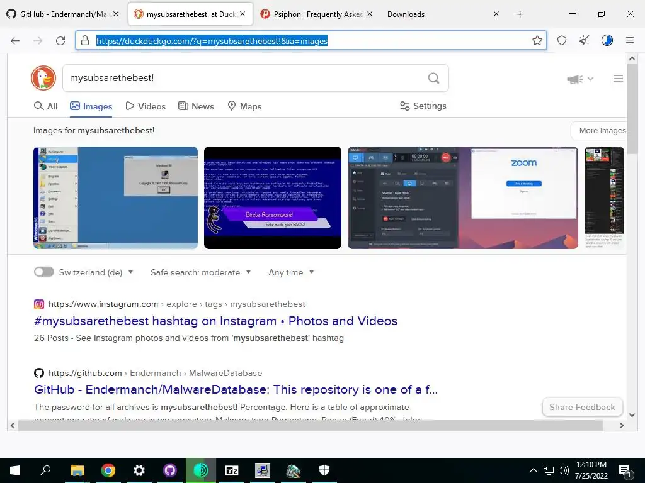Open the Any time filter dropdown

[291, 272]
